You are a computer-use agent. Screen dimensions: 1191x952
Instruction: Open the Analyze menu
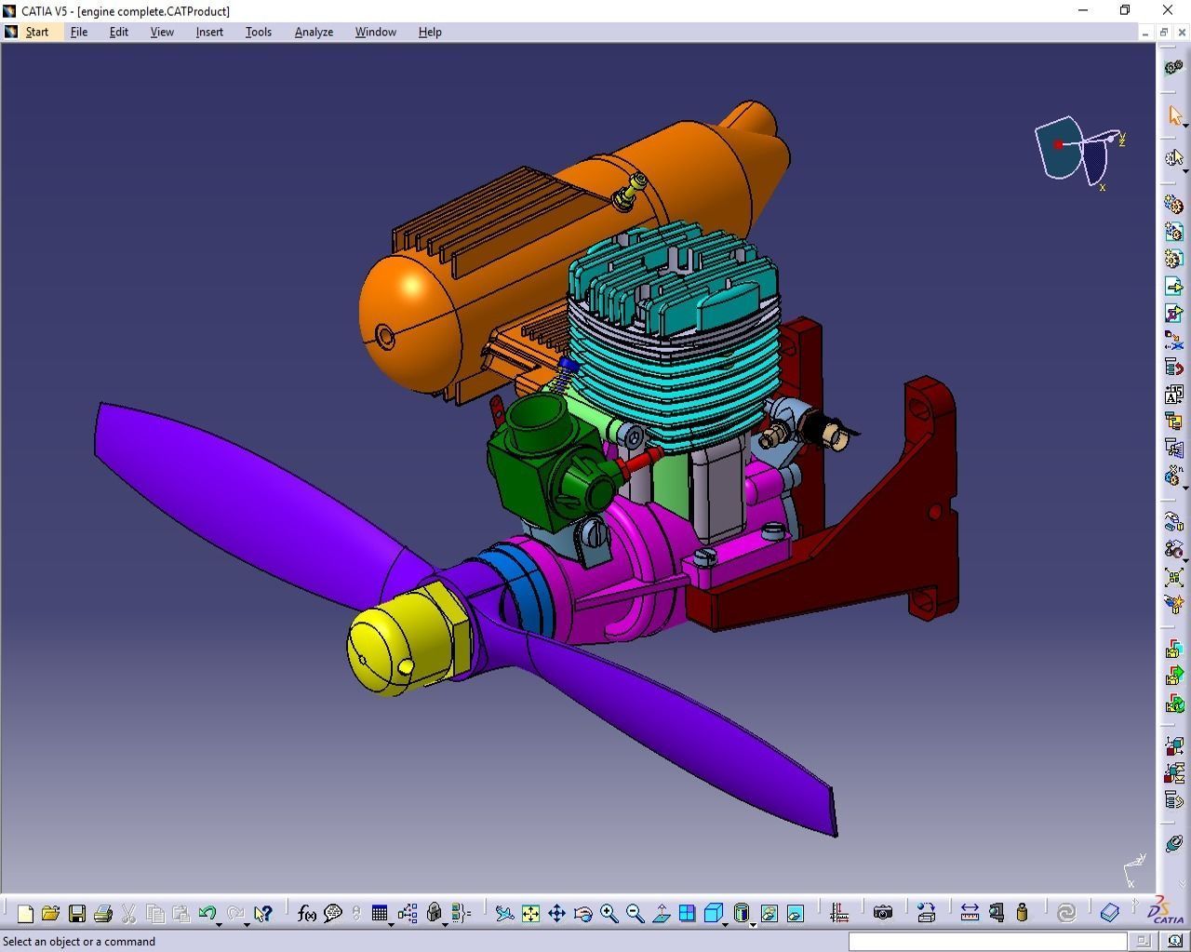314,31
